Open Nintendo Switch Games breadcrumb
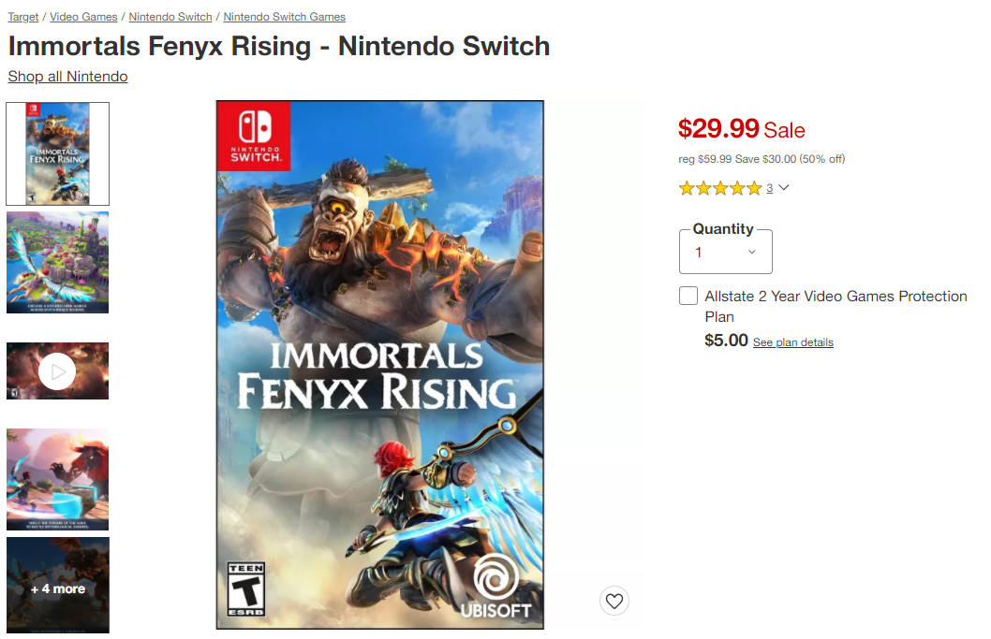This screenshot has width=991, height=639. click(285, 17)
